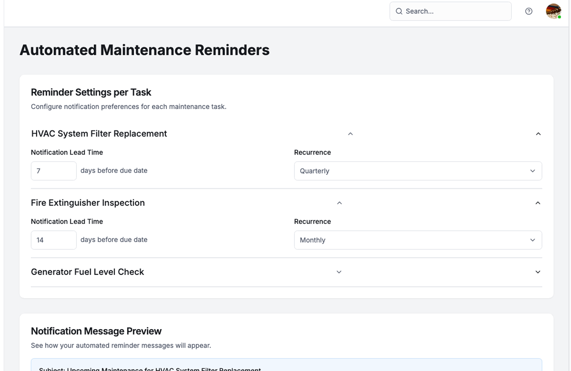Screen dimensions: 571x371
Task: Click the blue notification message preview box
Action: pos(286,366)
